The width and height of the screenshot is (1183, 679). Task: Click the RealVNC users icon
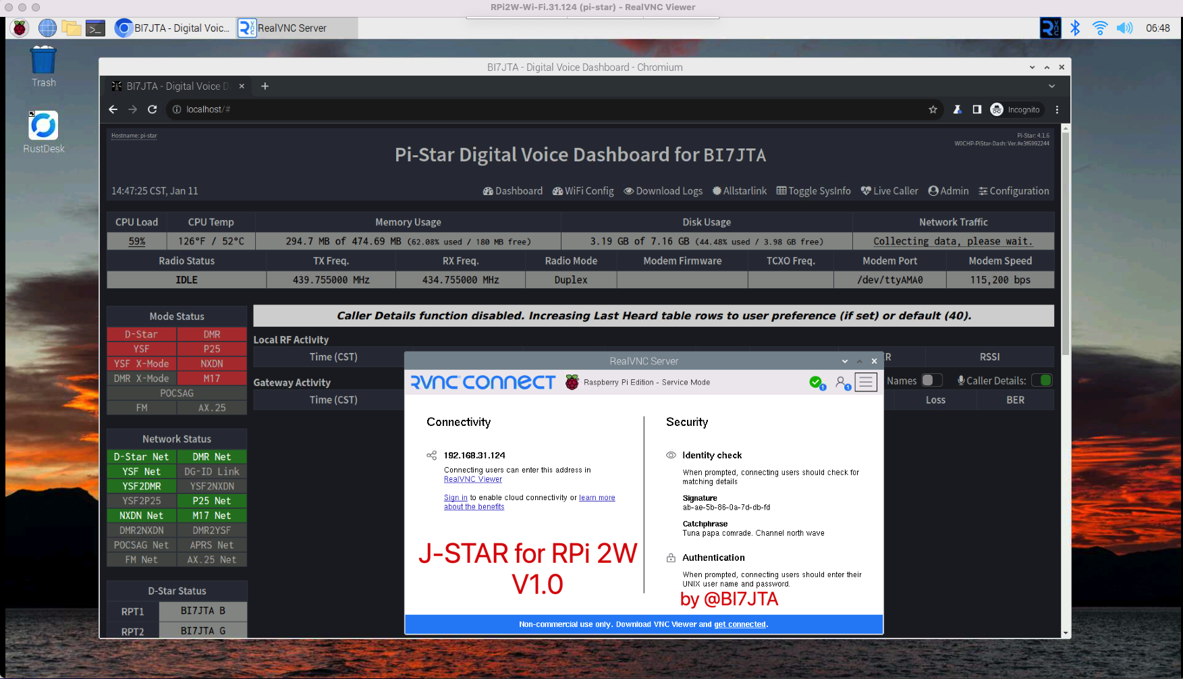tap(842, 383)
